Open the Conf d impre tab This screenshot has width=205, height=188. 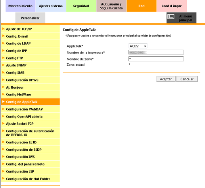click(172, 6)
